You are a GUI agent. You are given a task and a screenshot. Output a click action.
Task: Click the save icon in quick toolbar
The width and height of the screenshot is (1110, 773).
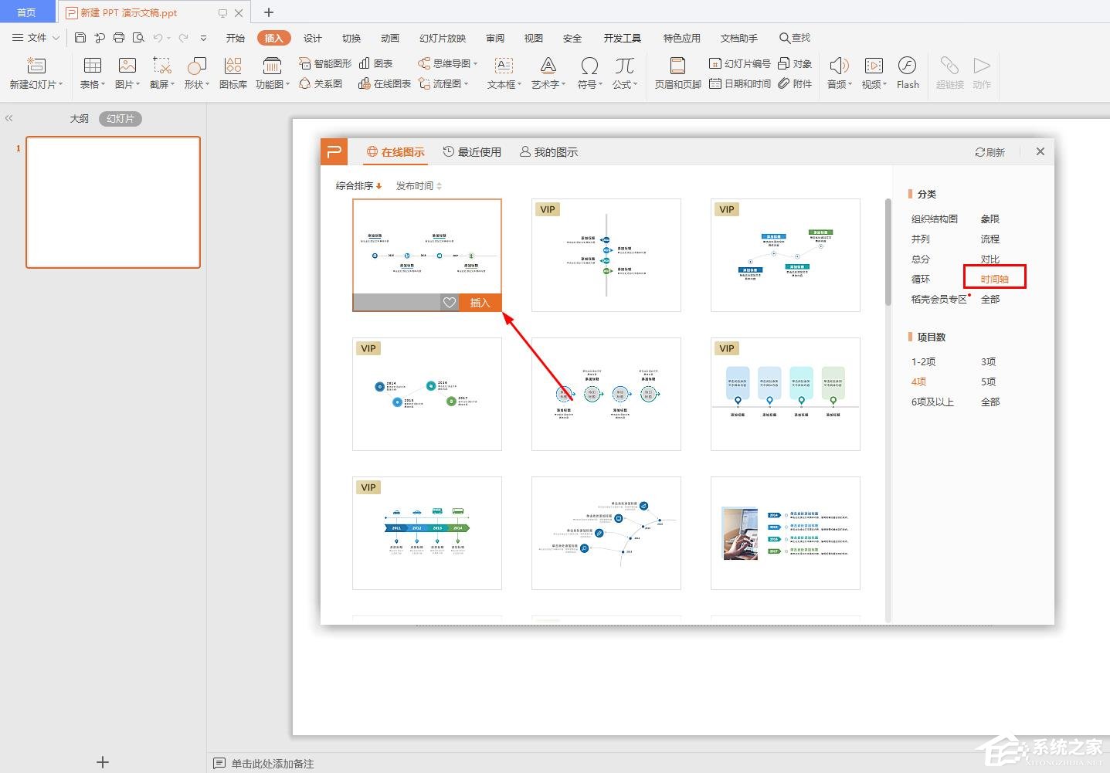click(80, 38)
